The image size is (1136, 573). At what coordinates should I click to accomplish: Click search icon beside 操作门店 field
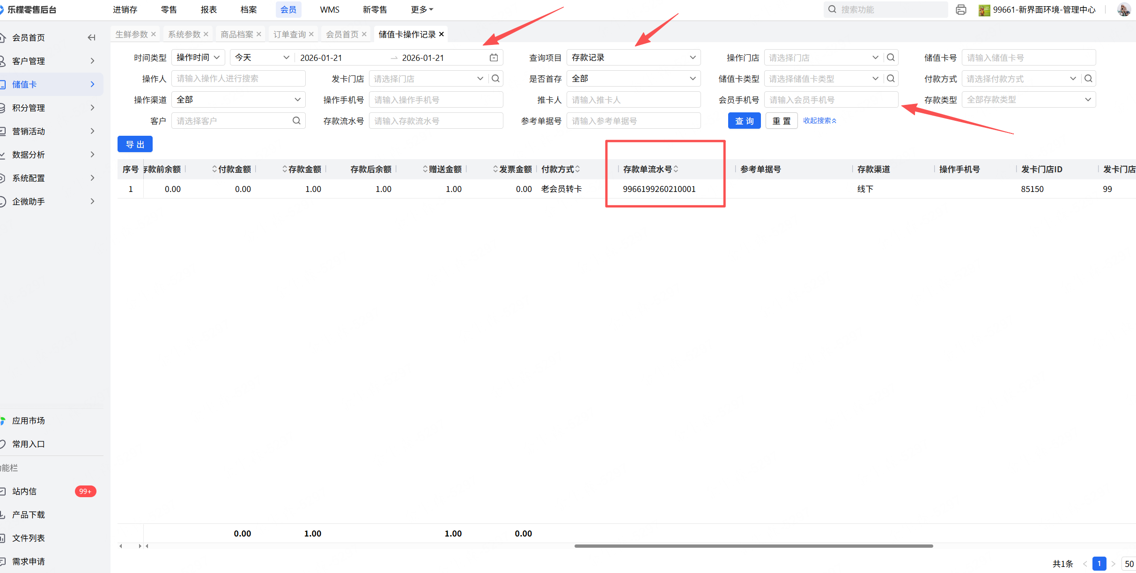(891, 58)
